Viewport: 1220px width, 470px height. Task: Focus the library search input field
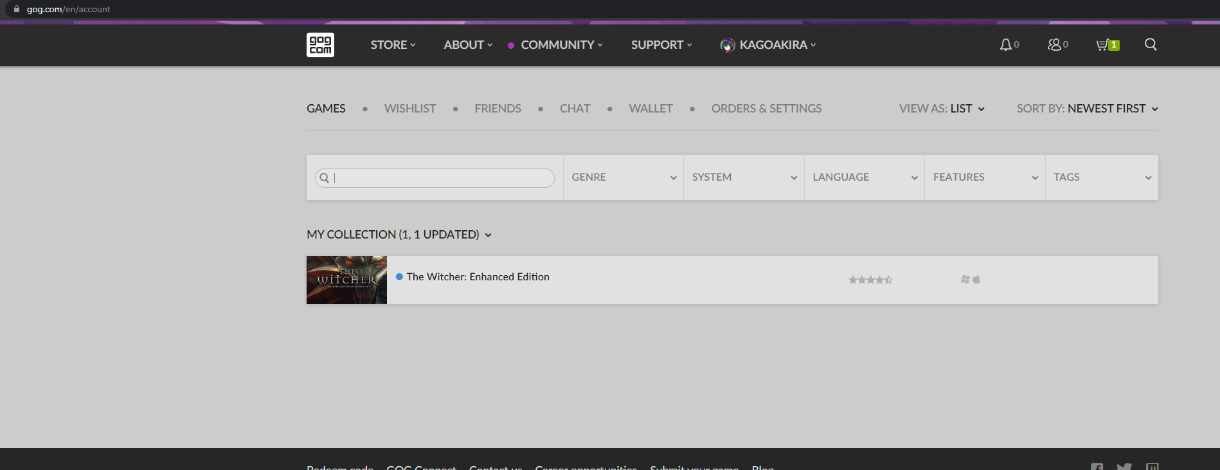point(435,178)
